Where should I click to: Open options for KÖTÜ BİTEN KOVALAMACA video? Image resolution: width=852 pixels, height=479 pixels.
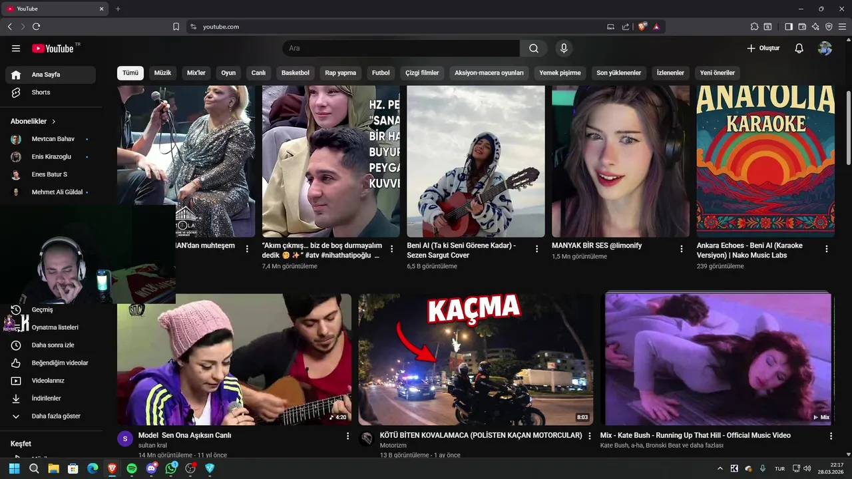[x=589, y=436]
